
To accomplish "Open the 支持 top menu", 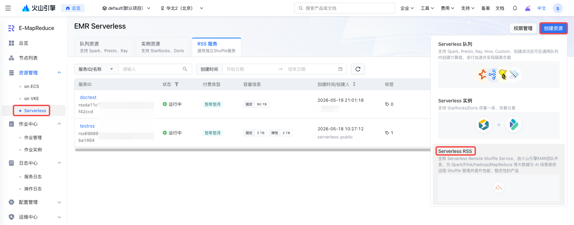I will tap(468, 8).
